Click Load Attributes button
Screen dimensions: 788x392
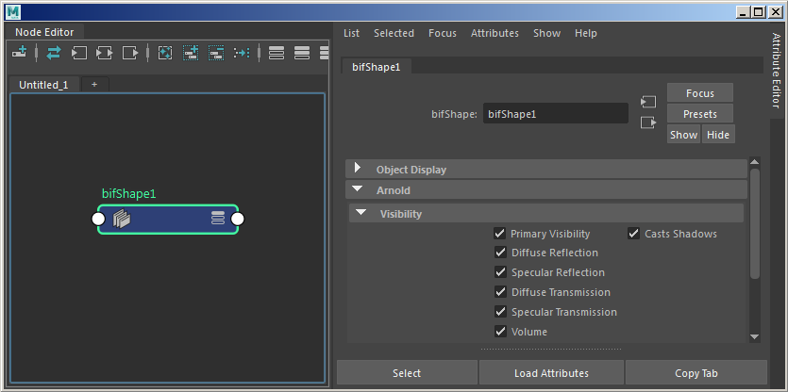[x=551, y=373]
